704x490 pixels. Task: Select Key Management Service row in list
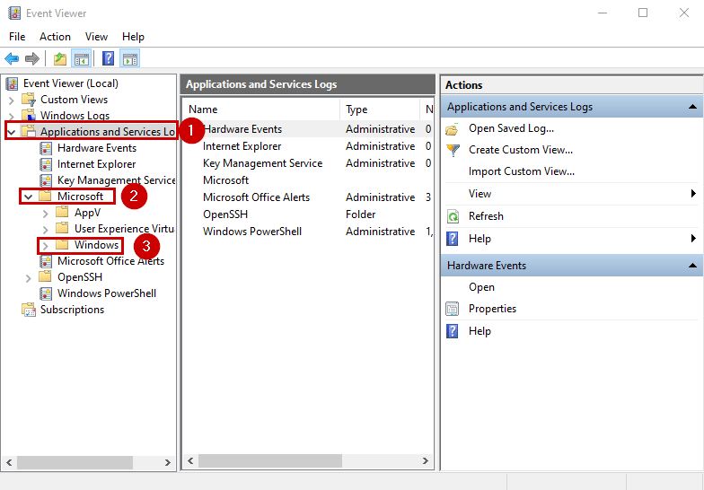308,163
